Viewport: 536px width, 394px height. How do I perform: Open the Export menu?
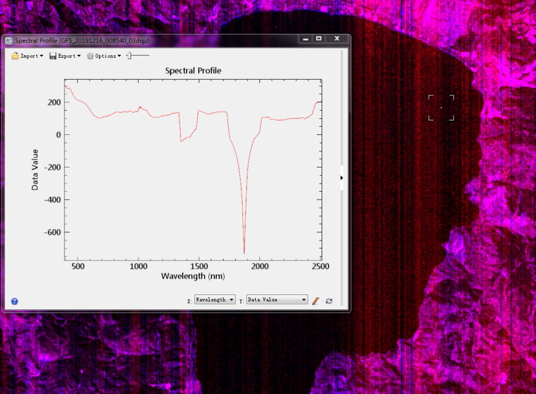[67, 56]
